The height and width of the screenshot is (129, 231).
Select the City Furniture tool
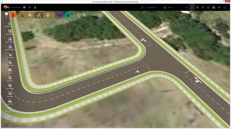click(x=10, y=86)
